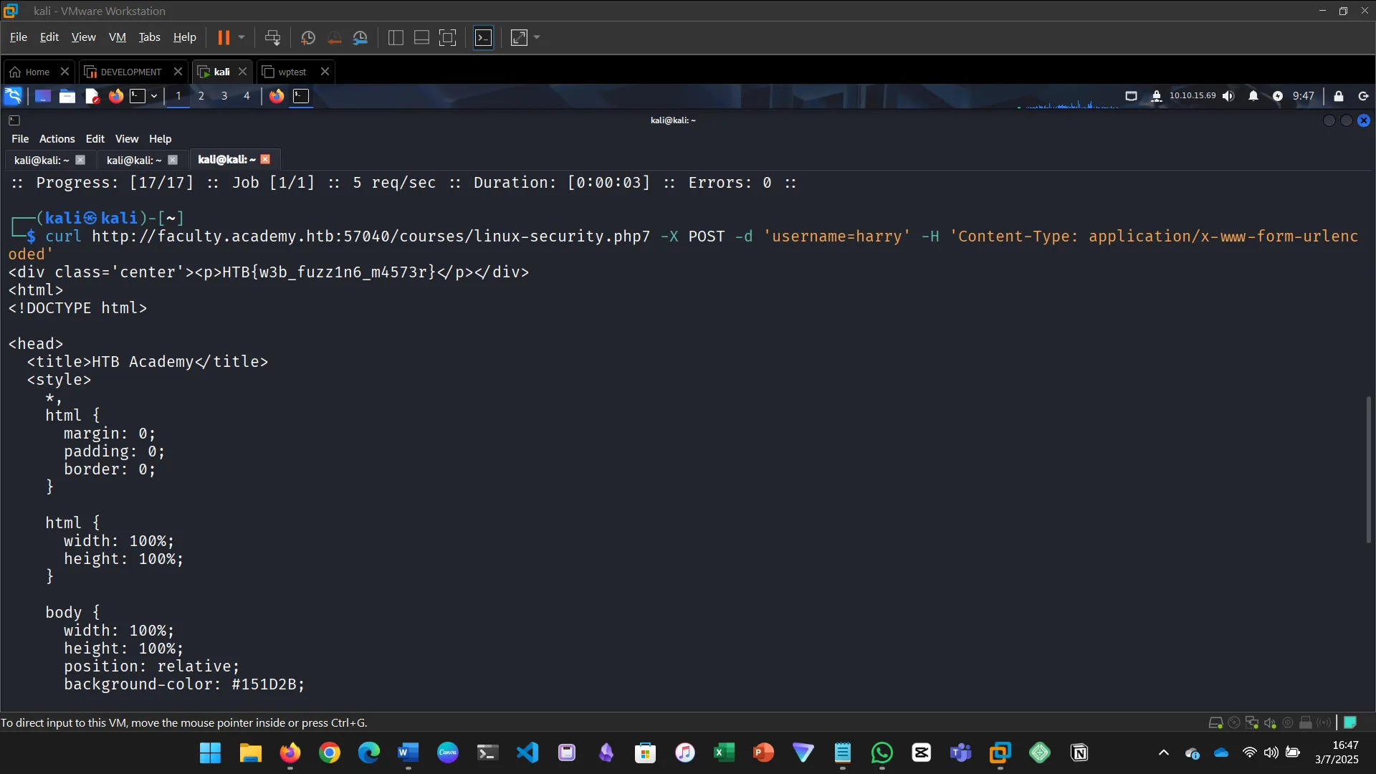The height and width of the screenshot is (774, 1376).
Task: Open the suspend options dropdown
Action: pos(242,37)
